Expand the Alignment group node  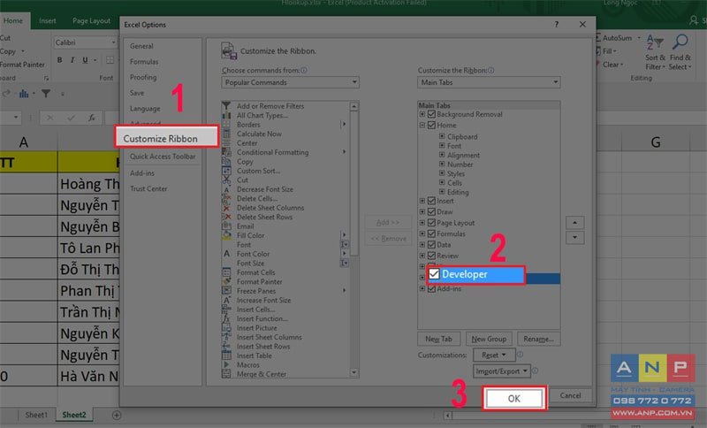click(442, 155)
